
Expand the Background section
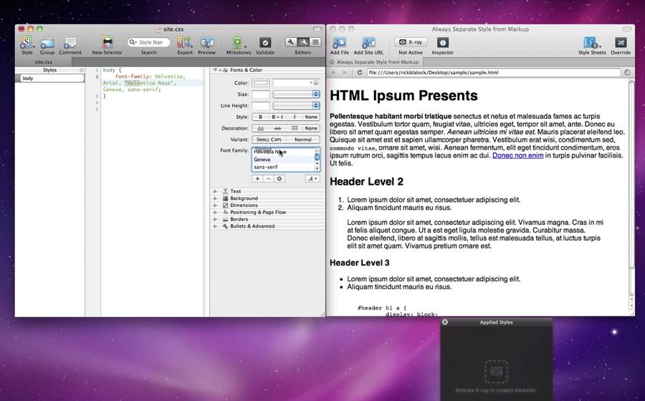click(215, 198)
